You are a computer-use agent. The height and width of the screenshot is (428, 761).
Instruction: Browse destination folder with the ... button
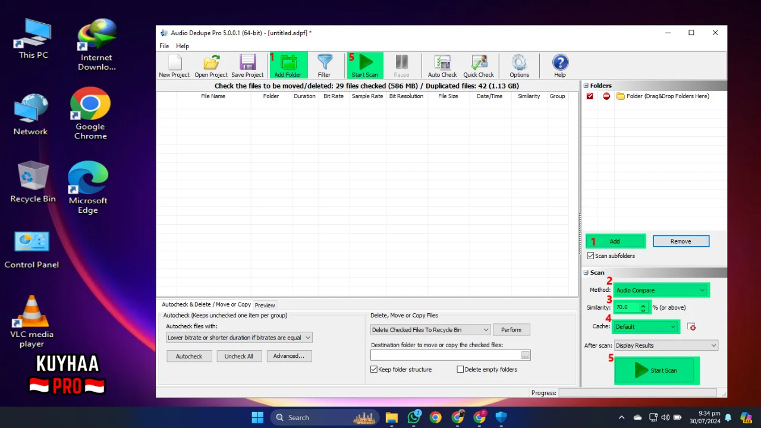[525, 355]
